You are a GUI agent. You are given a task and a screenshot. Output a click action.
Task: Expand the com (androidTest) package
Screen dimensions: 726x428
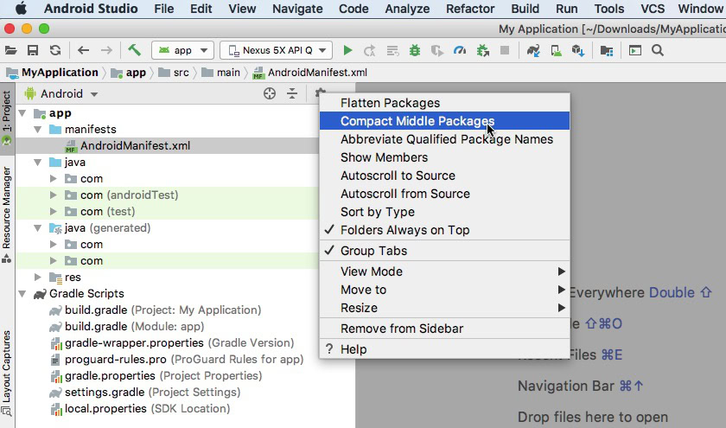[x=54, y=195]
